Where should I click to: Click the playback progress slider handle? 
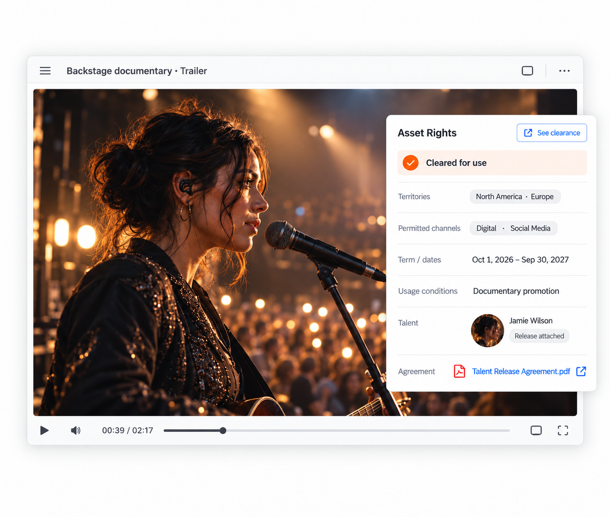(223, 431)
